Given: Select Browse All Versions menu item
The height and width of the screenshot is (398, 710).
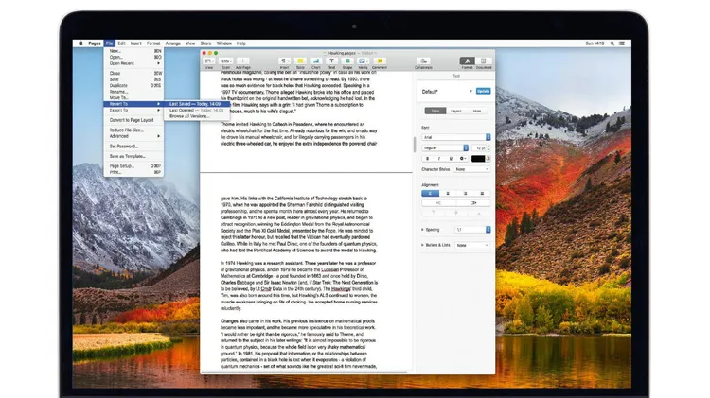Looking at the screenshot, I should point(191,115).
